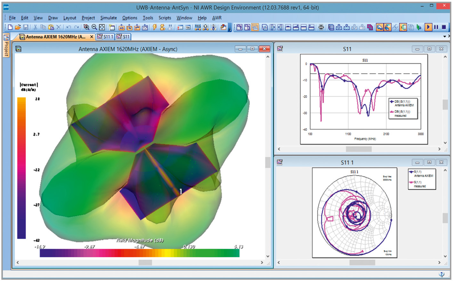
Task: Toggle the first highlighted current-display button before Play
Action: coord(380,28)
